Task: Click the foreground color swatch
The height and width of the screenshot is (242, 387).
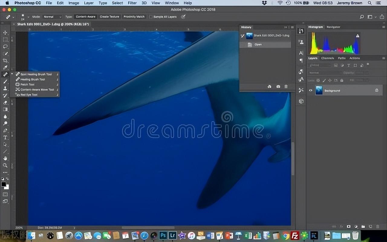Action: point(4,184)
